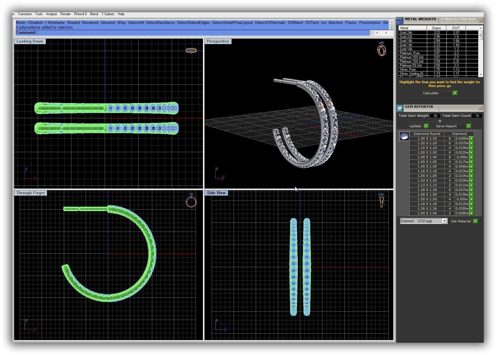Click green arrow for 1.10 X 1.10 row
The image size is (496, 355).
coord(472,148)
